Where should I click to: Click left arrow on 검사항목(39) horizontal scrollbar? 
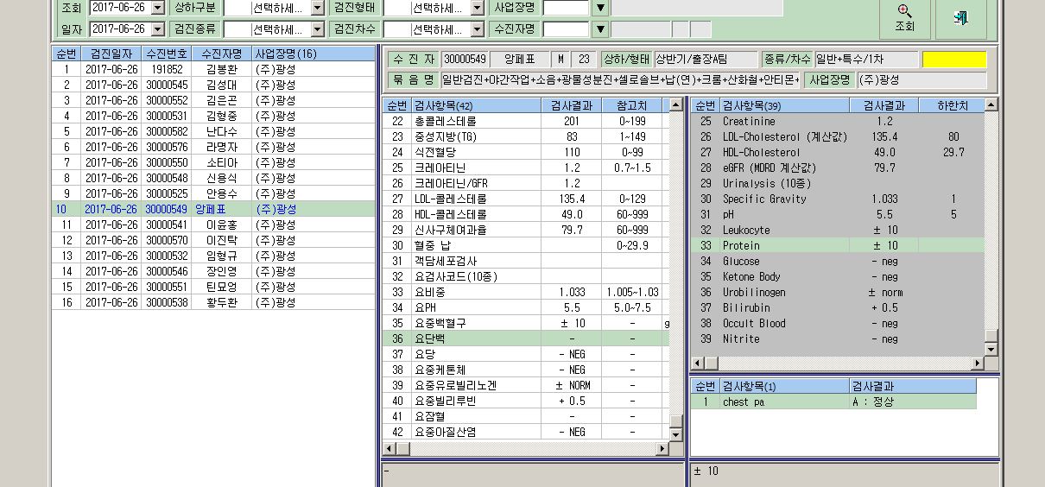(x=697, y=364)
